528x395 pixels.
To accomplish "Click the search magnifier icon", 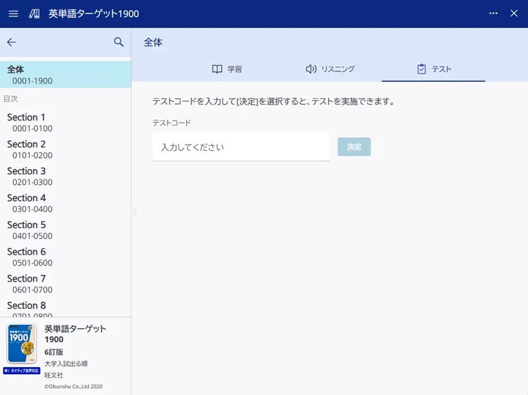I will (119, 42).
